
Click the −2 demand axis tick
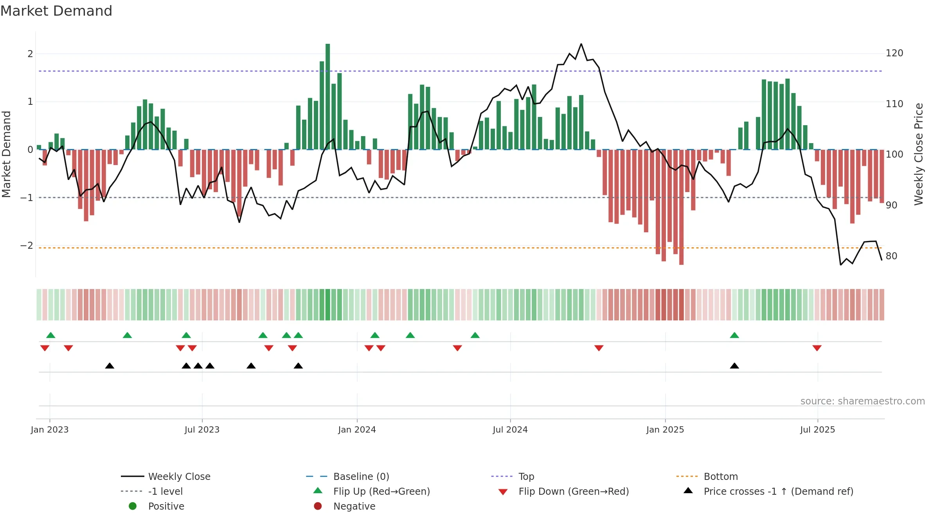[x=27, y=246]
